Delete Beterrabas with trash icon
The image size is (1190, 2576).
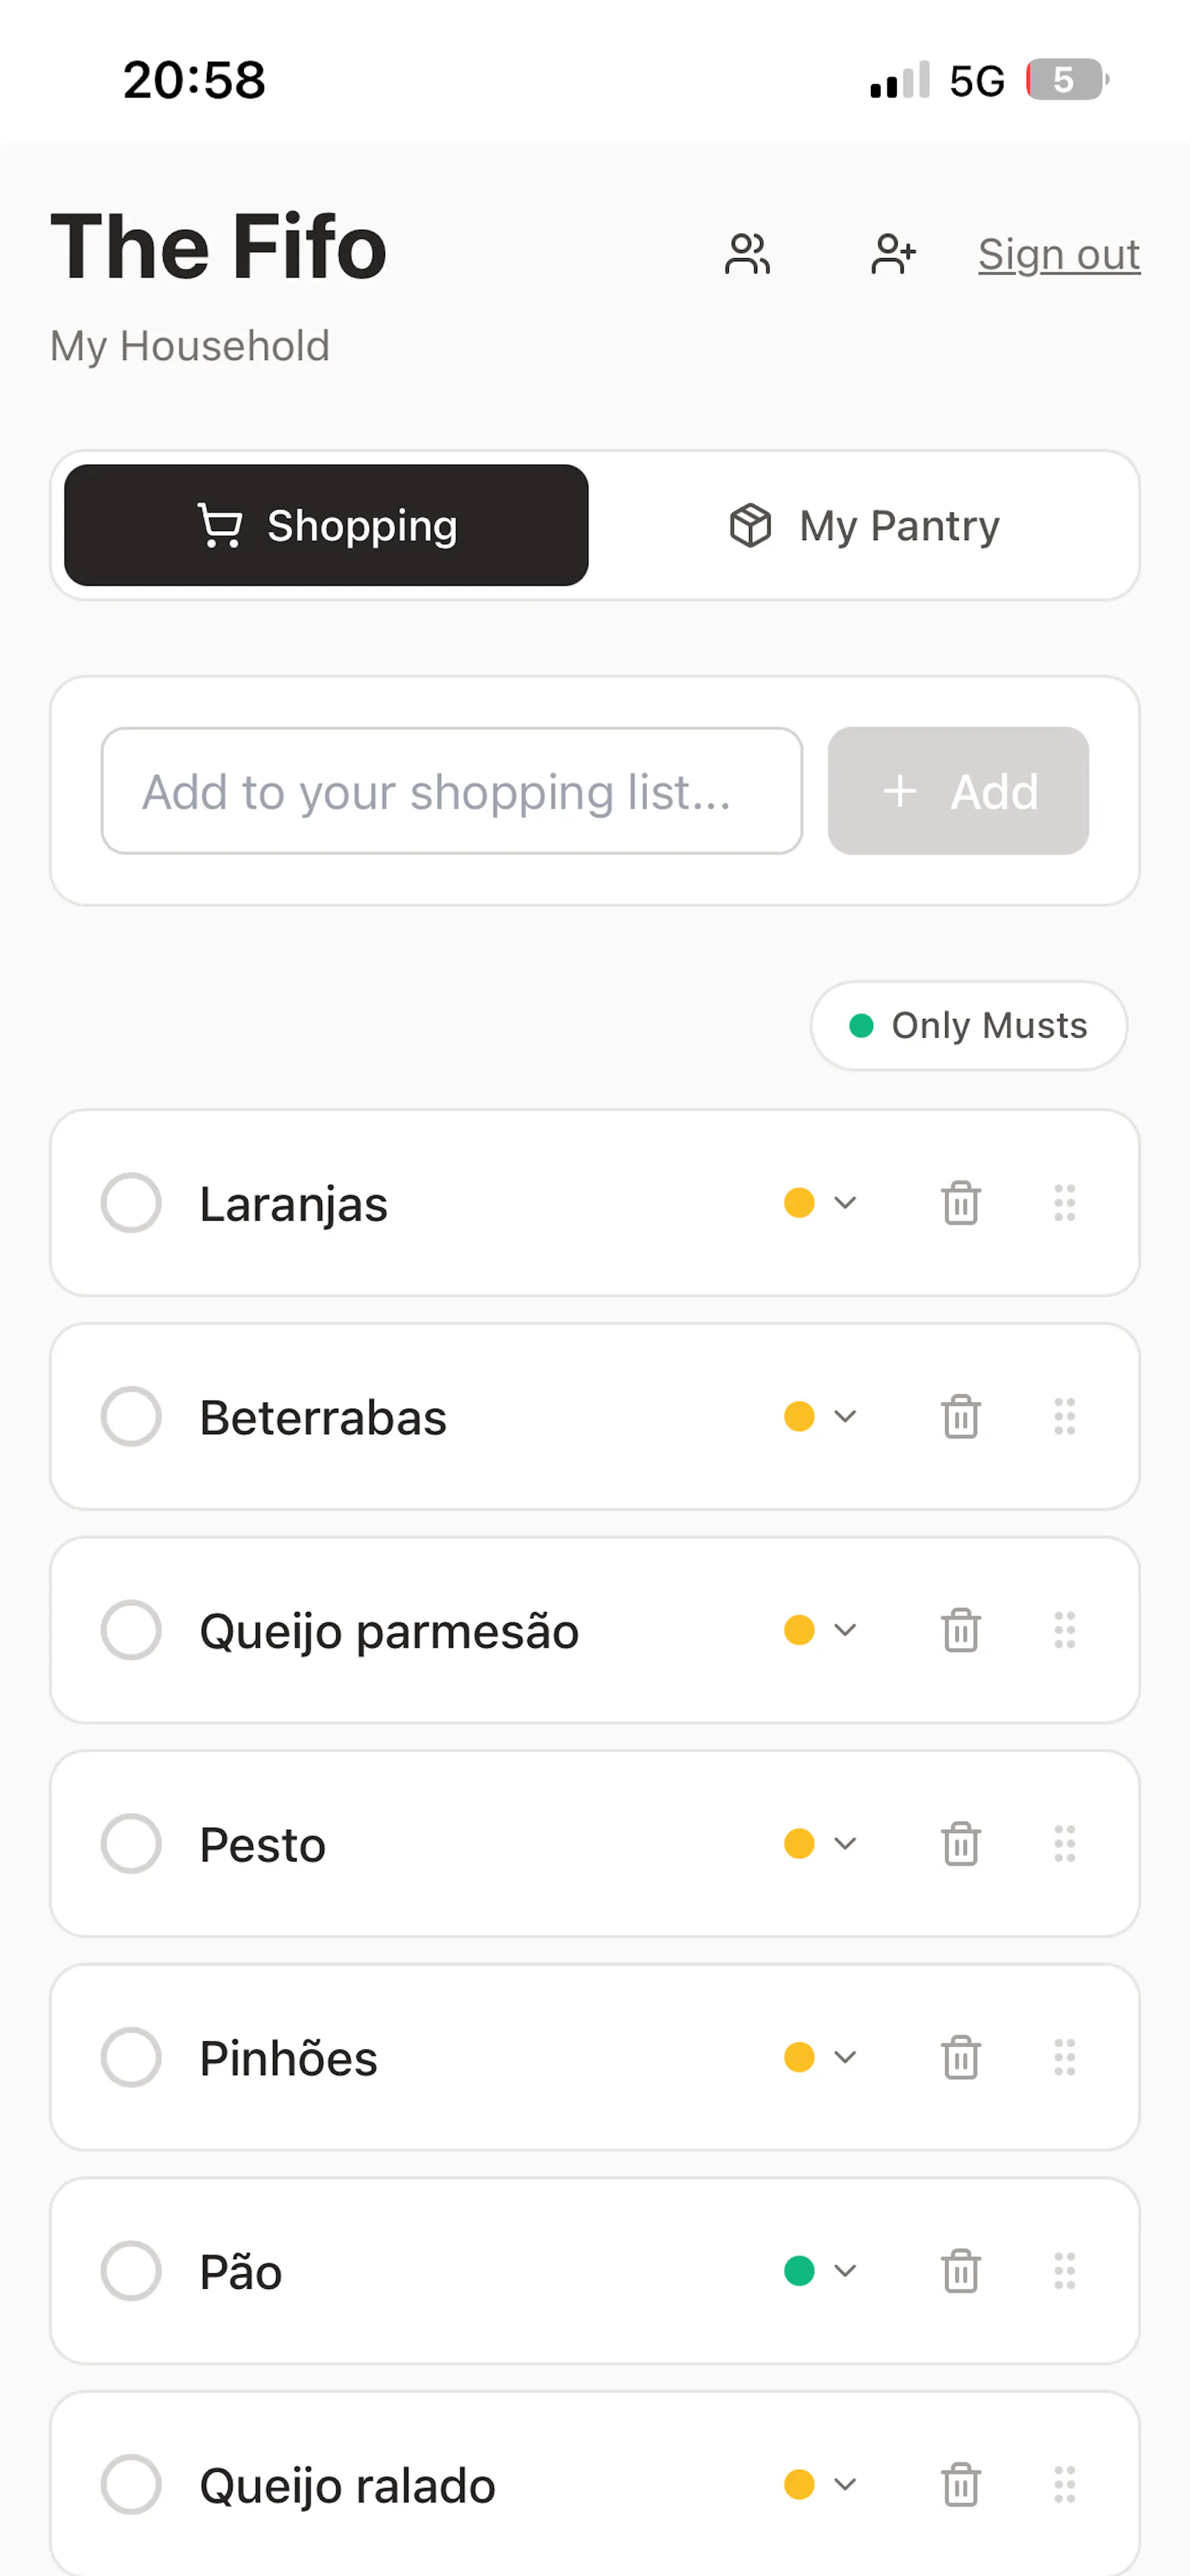960,1417
